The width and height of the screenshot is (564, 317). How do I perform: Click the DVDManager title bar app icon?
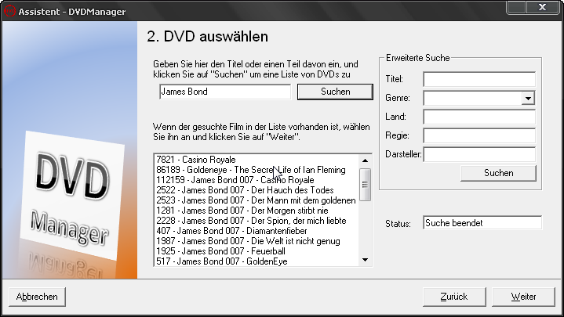[9, 11]
